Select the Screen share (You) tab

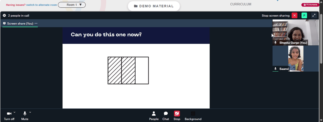(20, 23)
